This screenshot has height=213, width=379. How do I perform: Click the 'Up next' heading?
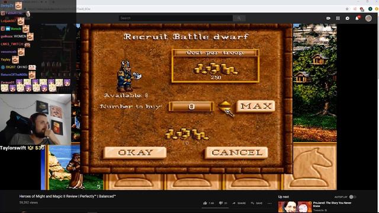coord(284,197)
